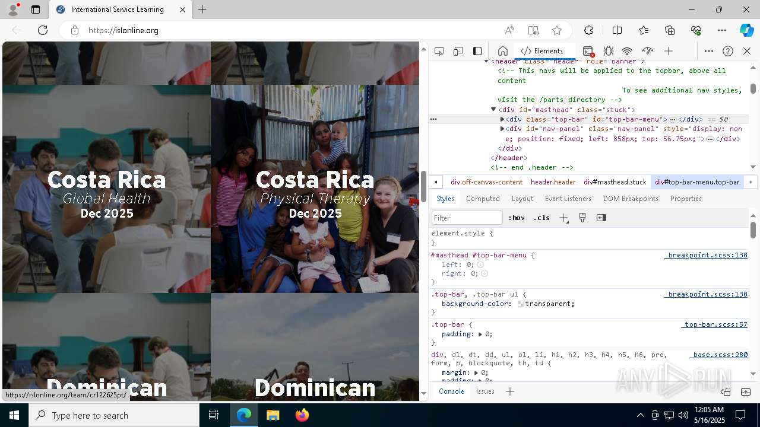This screenshot has width=760, height=427.
Task: Refresh the page
Action: (43, 30)
